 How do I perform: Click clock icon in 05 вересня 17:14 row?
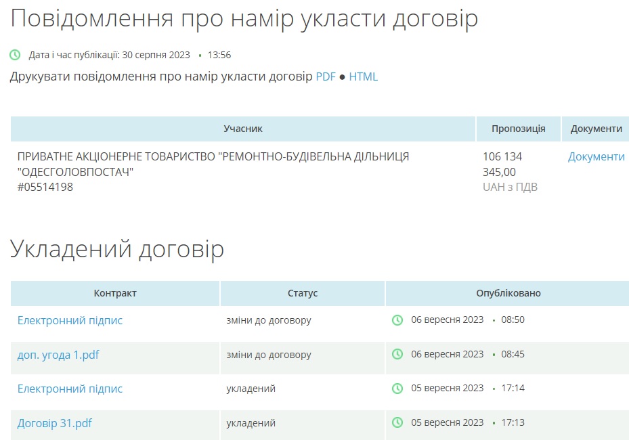click(397, 388)
